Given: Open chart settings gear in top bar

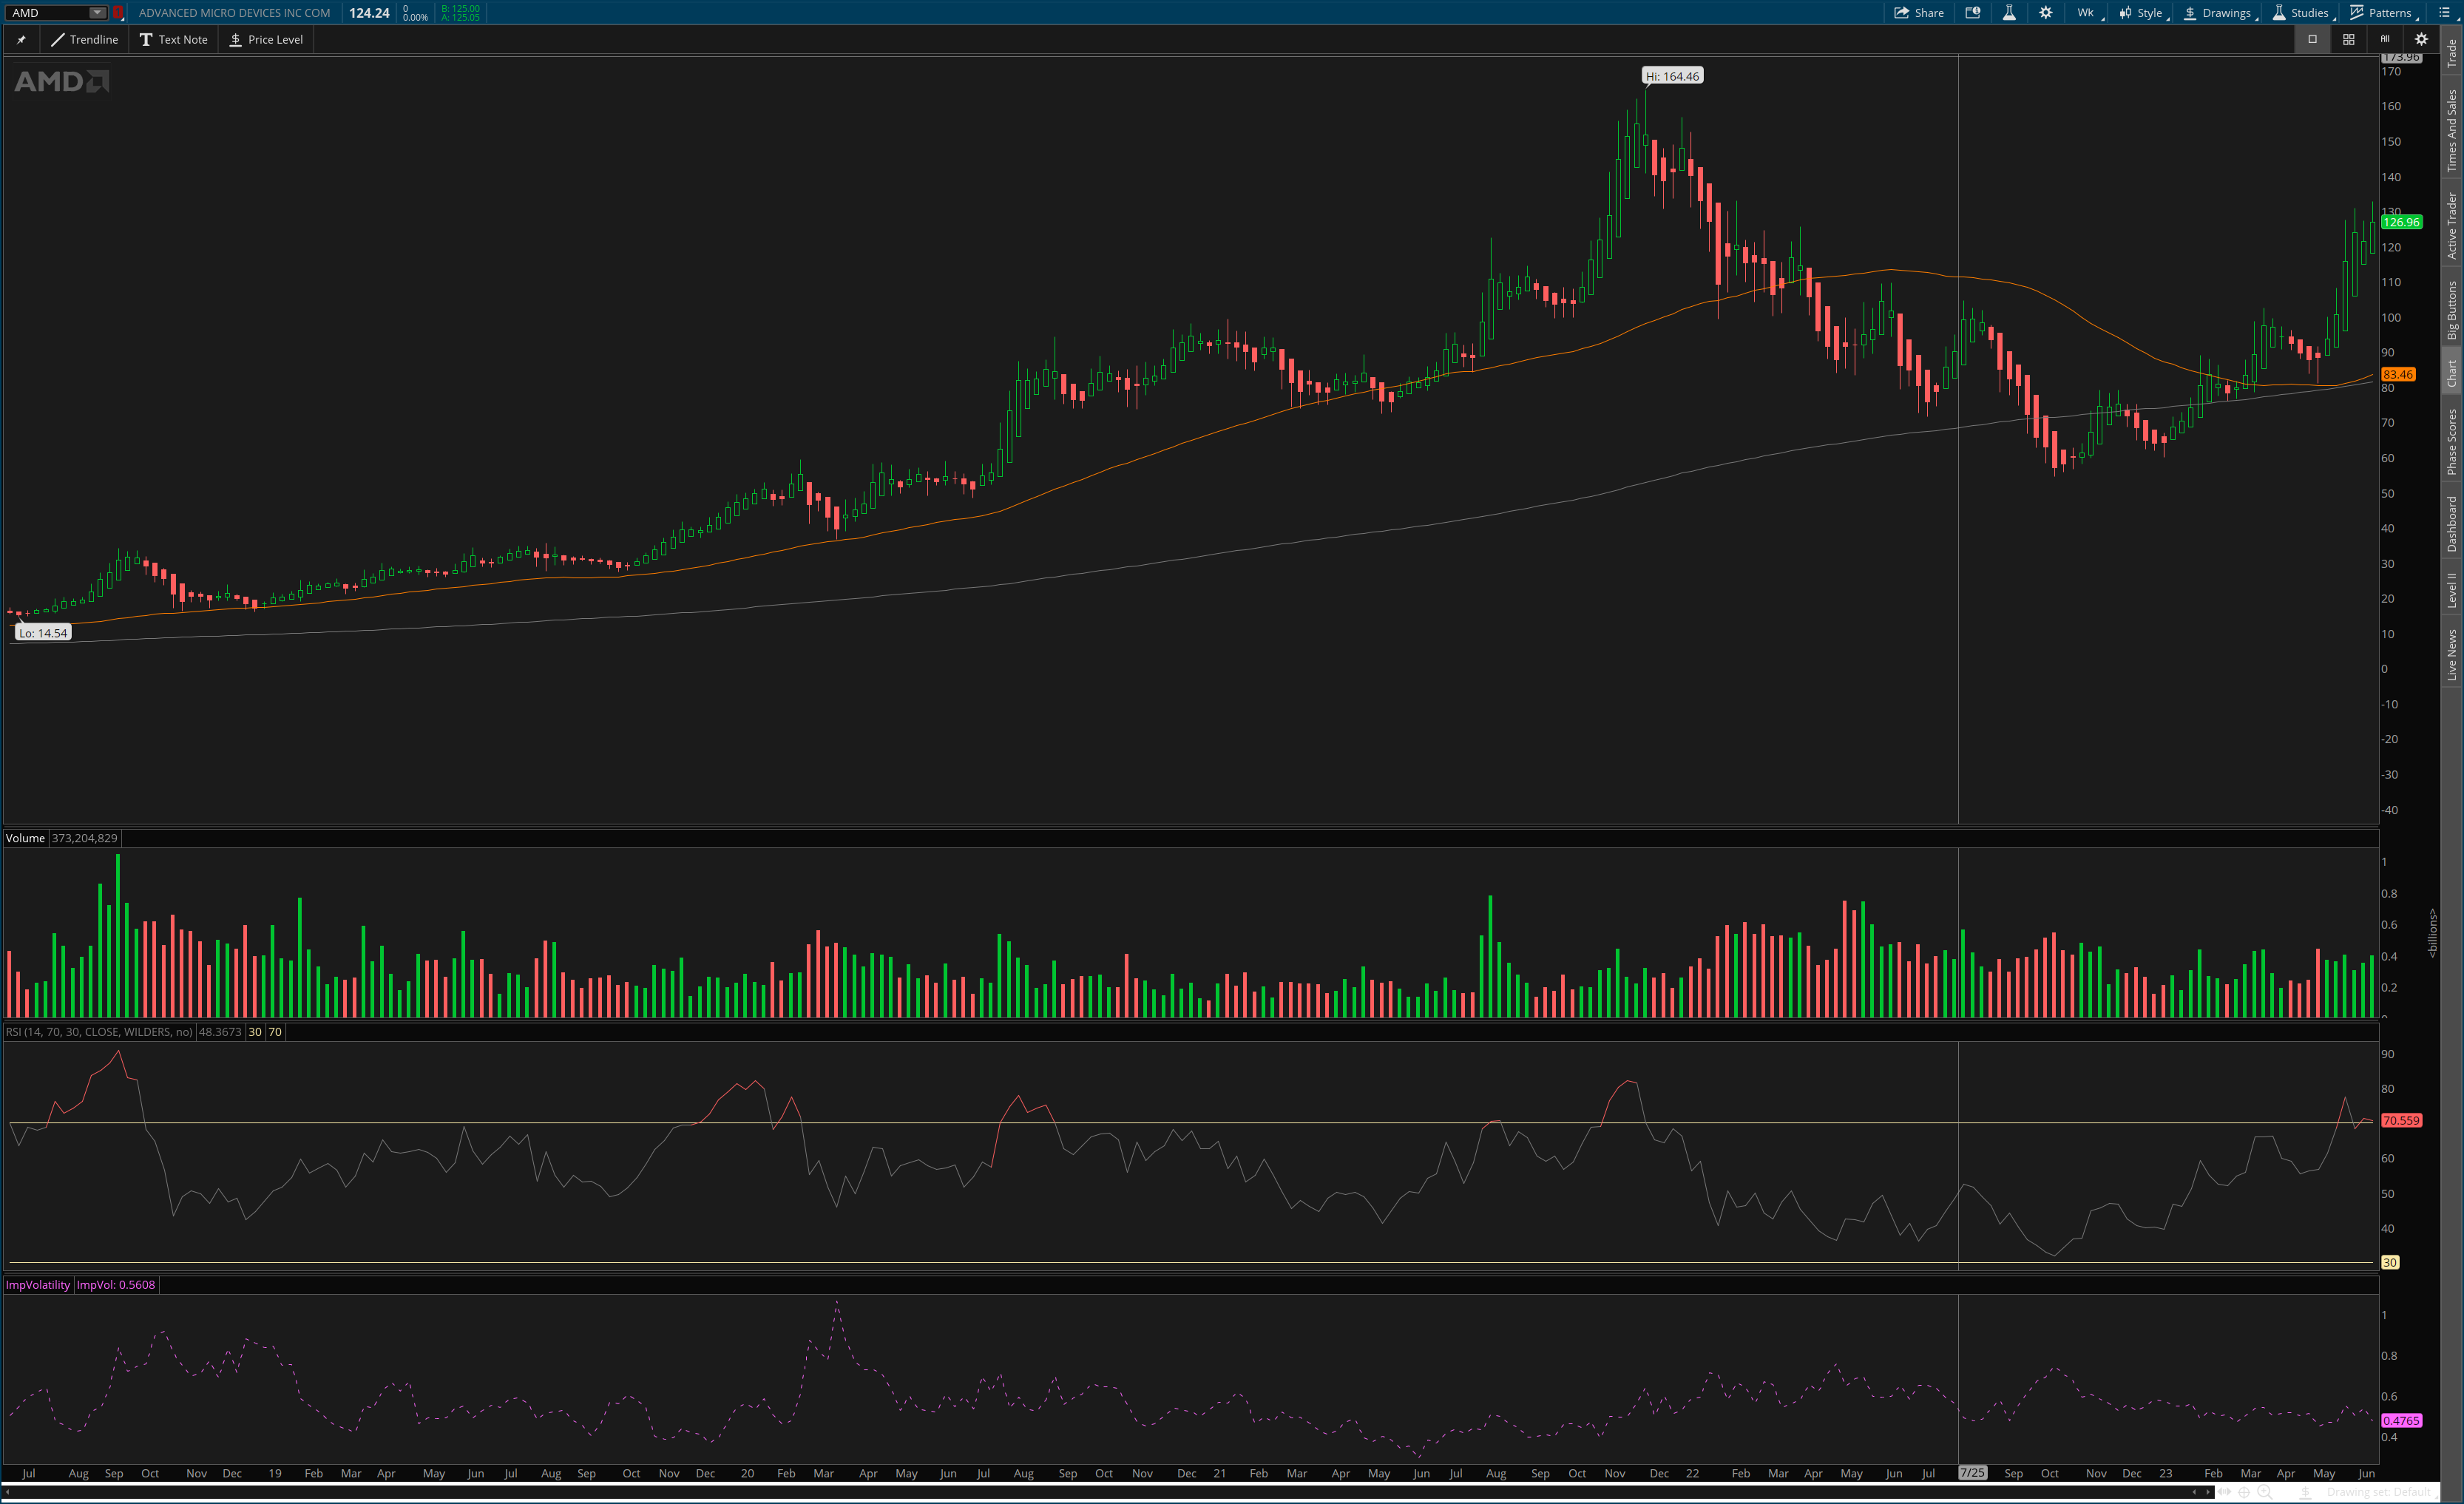Looking at the screenshot, I should point(2046,13).
